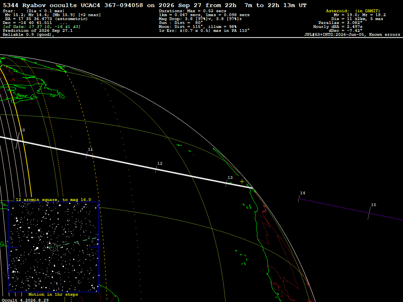Click the title text 5344 Ryabov occults

(40, 5)
